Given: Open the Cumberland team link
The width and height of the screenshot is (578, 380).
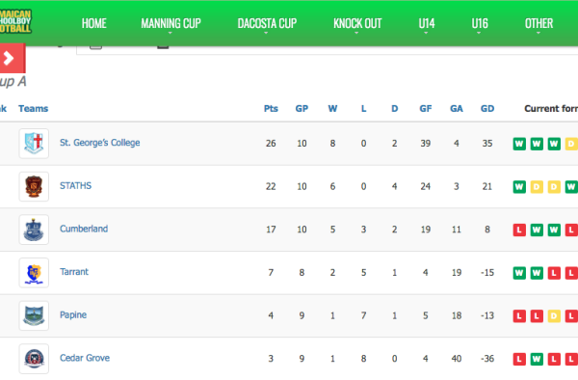Looking at the screenshot, I should click(84, 229).
